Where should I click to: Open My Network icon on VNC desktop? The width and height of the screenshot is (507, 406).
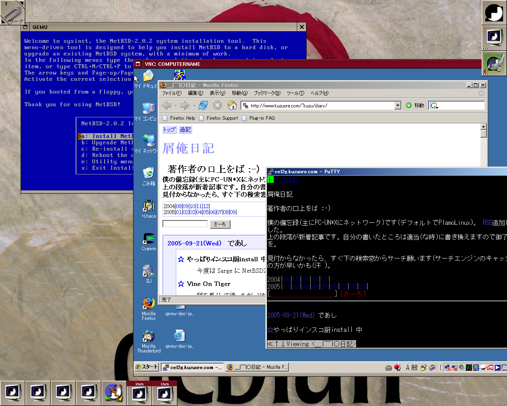[x=149, y=144]
